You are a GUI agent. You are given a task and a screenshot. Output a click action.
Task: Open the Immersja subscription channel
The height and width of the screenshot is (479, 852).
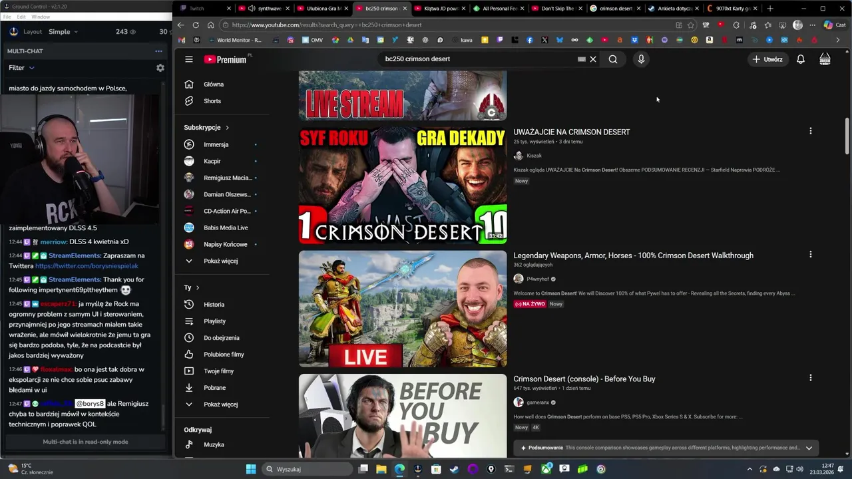pos(216,144)
